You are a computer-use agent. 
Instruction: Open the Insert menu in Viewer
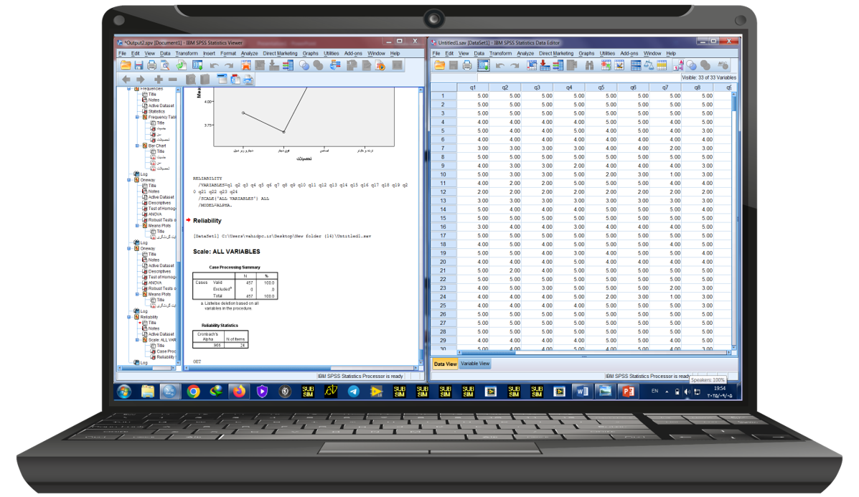click(209, 53)
